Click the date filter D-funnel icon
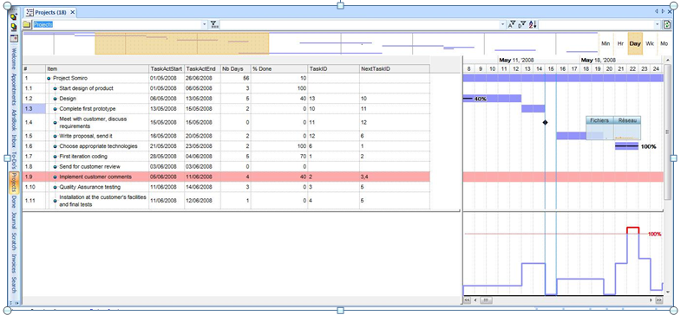This screenshot has height=315, width=681. pyautogui.click(x=521, y=25)
